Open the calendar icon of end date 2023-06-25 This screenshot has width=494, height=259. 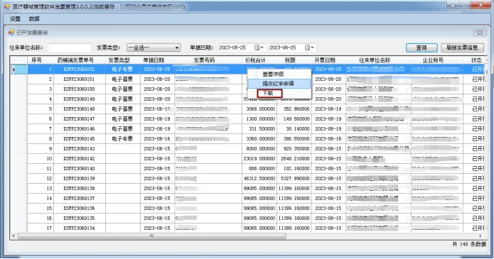pyautogui.click(x=307, y=48)
